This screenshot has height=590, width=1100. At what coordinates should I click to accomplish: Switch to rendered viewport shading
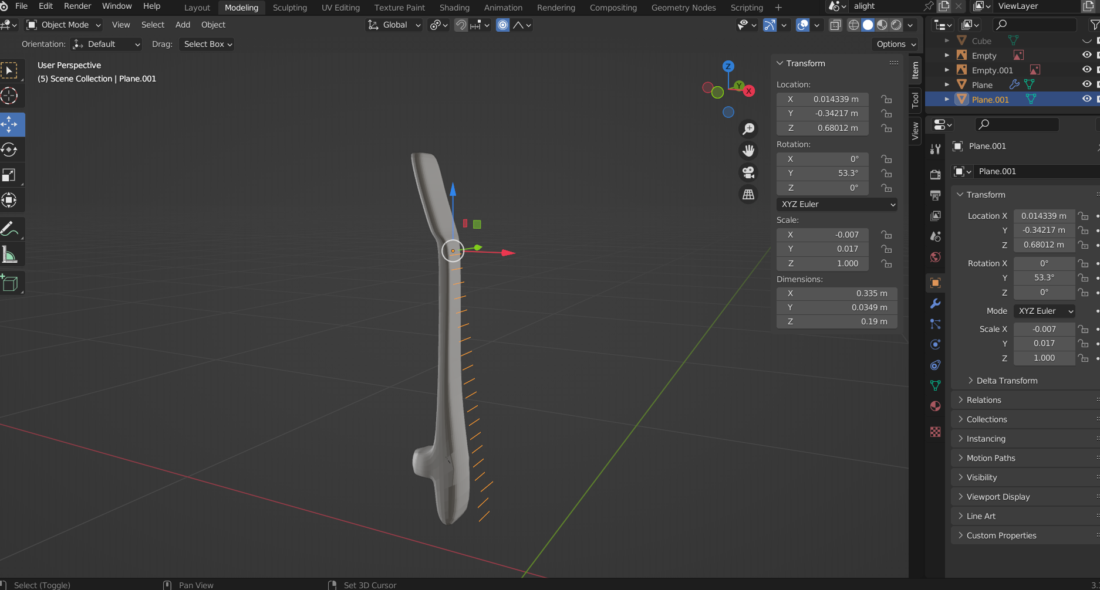896,25
